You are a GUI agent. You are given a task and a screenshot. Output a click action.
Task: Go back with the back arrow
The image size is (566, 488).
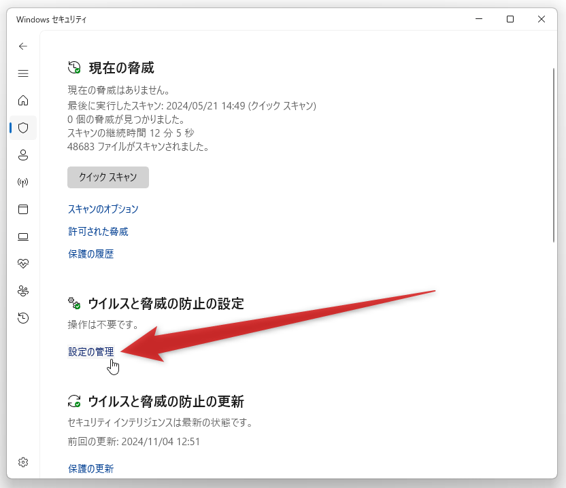point(23,46)
